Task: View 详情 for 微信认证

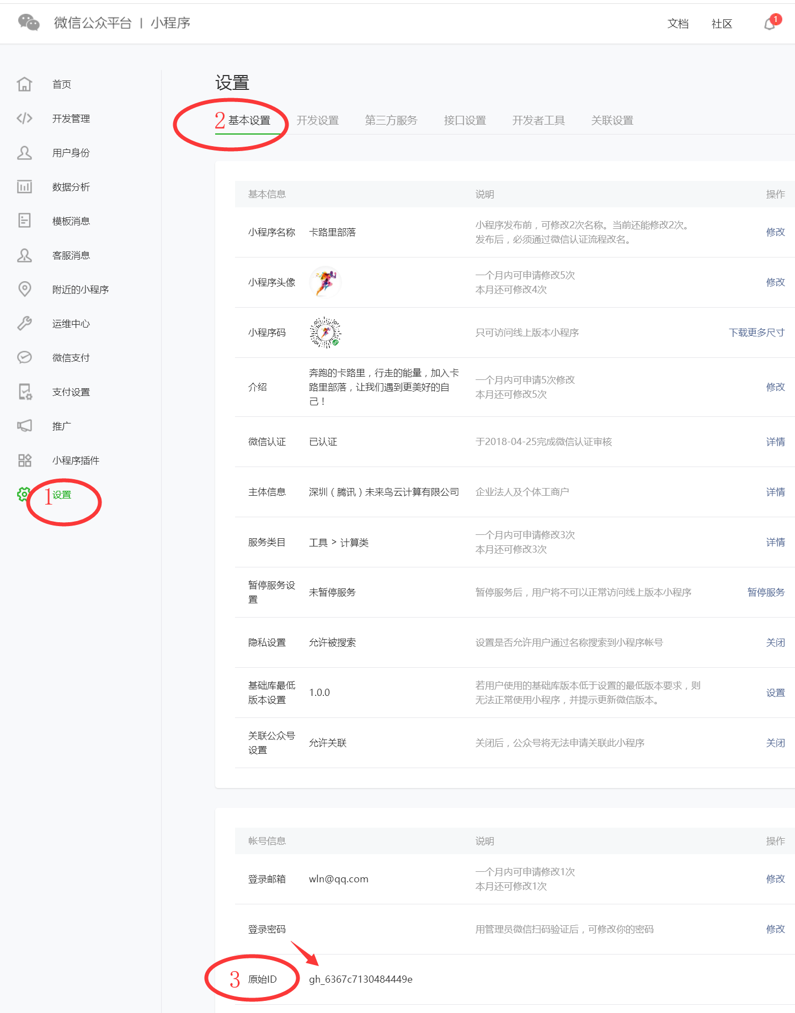Action: point(775,442)
